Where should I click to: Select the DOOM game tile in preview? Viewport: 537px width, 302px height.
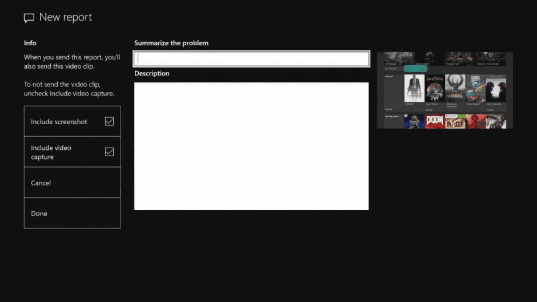[435, 121]
